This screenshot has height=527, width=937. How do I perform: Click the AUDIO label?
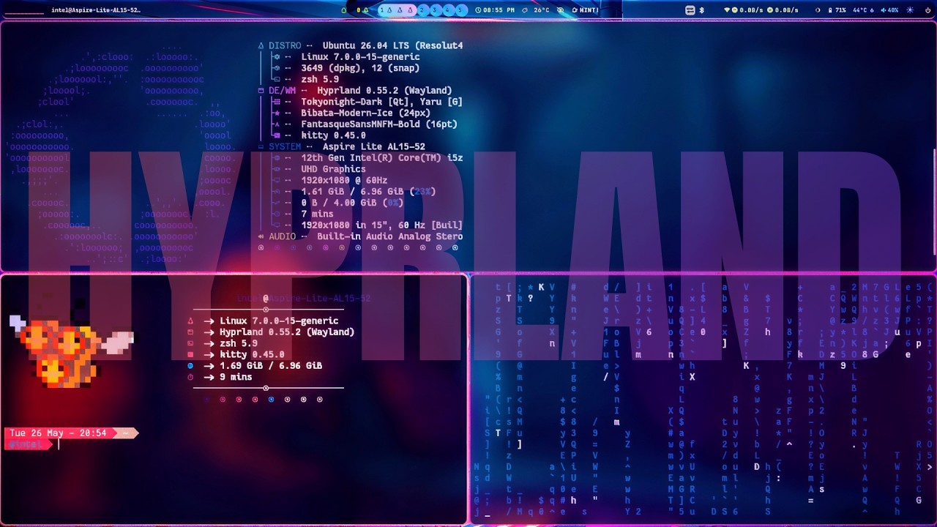click(282, 236)
